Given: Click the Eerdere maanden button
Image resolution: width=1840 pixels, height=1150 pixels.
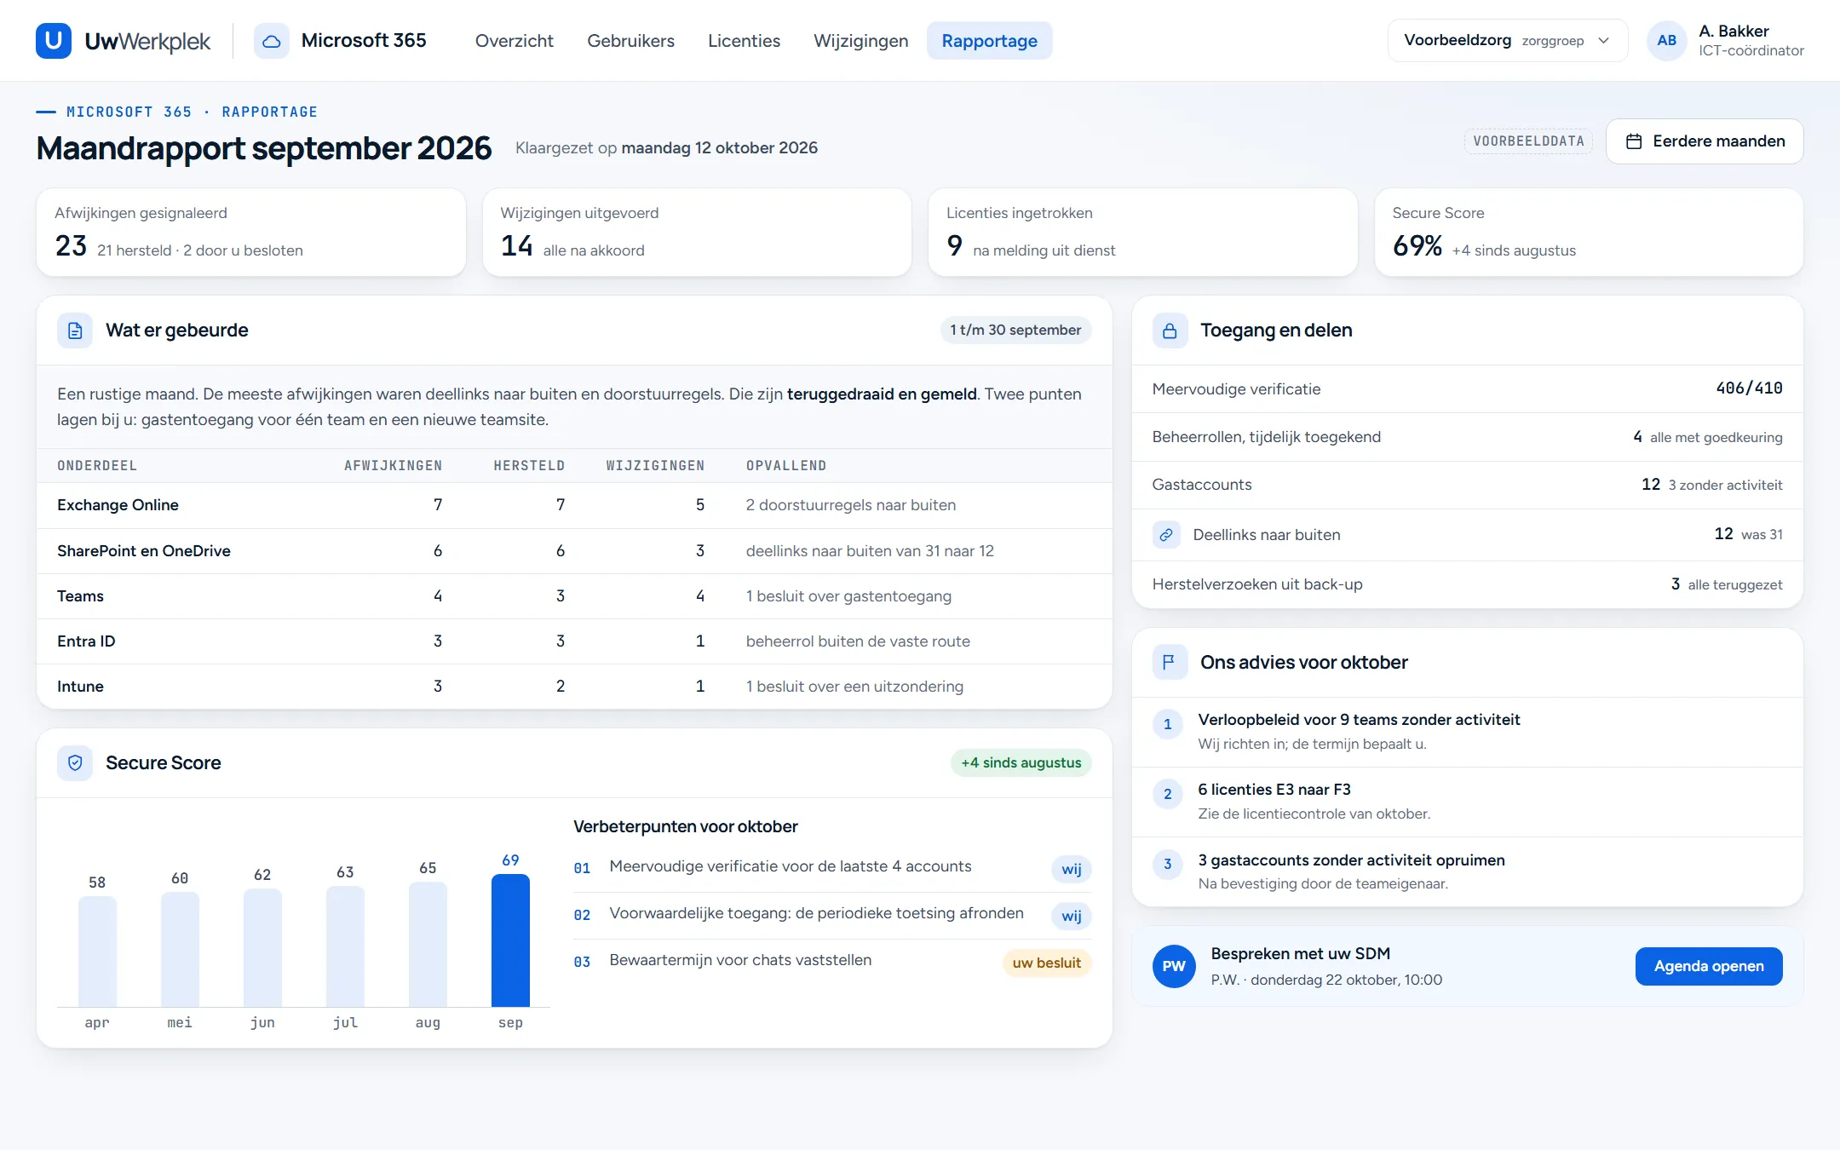Looking at the screenshot, I should coord(1705,141).
